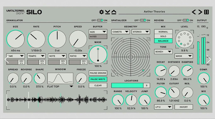Viewport: 215px width, 119px height.
Task: Click the save preset up-arrow icon
Action: pyautogui.click(x=114, y=12)
